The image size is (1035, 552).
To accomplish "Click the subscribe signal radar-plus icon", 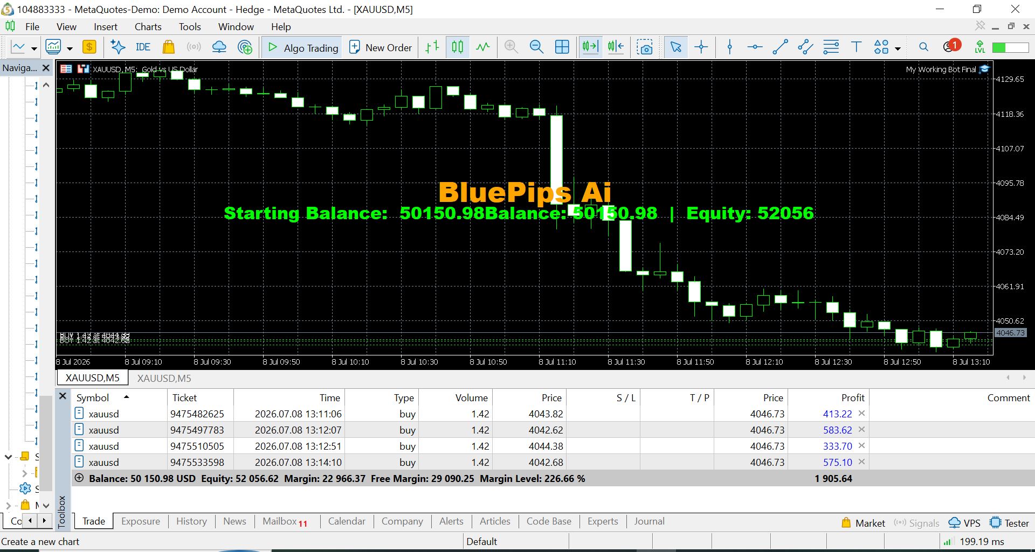I will (x=245, y=47).
